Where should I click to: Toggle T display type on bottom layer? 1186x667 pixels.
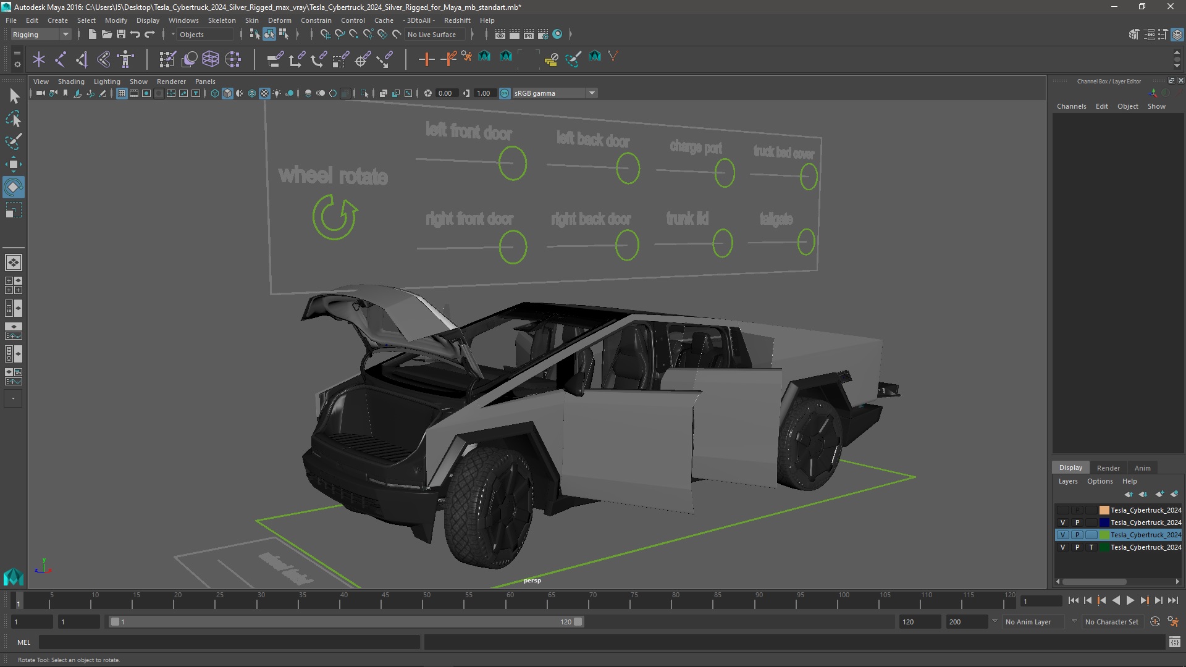pos(1091,547)
